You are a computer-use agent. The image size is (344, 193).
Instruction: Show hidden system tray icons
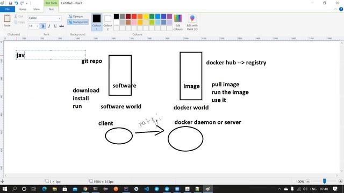[x=279, y=189]
